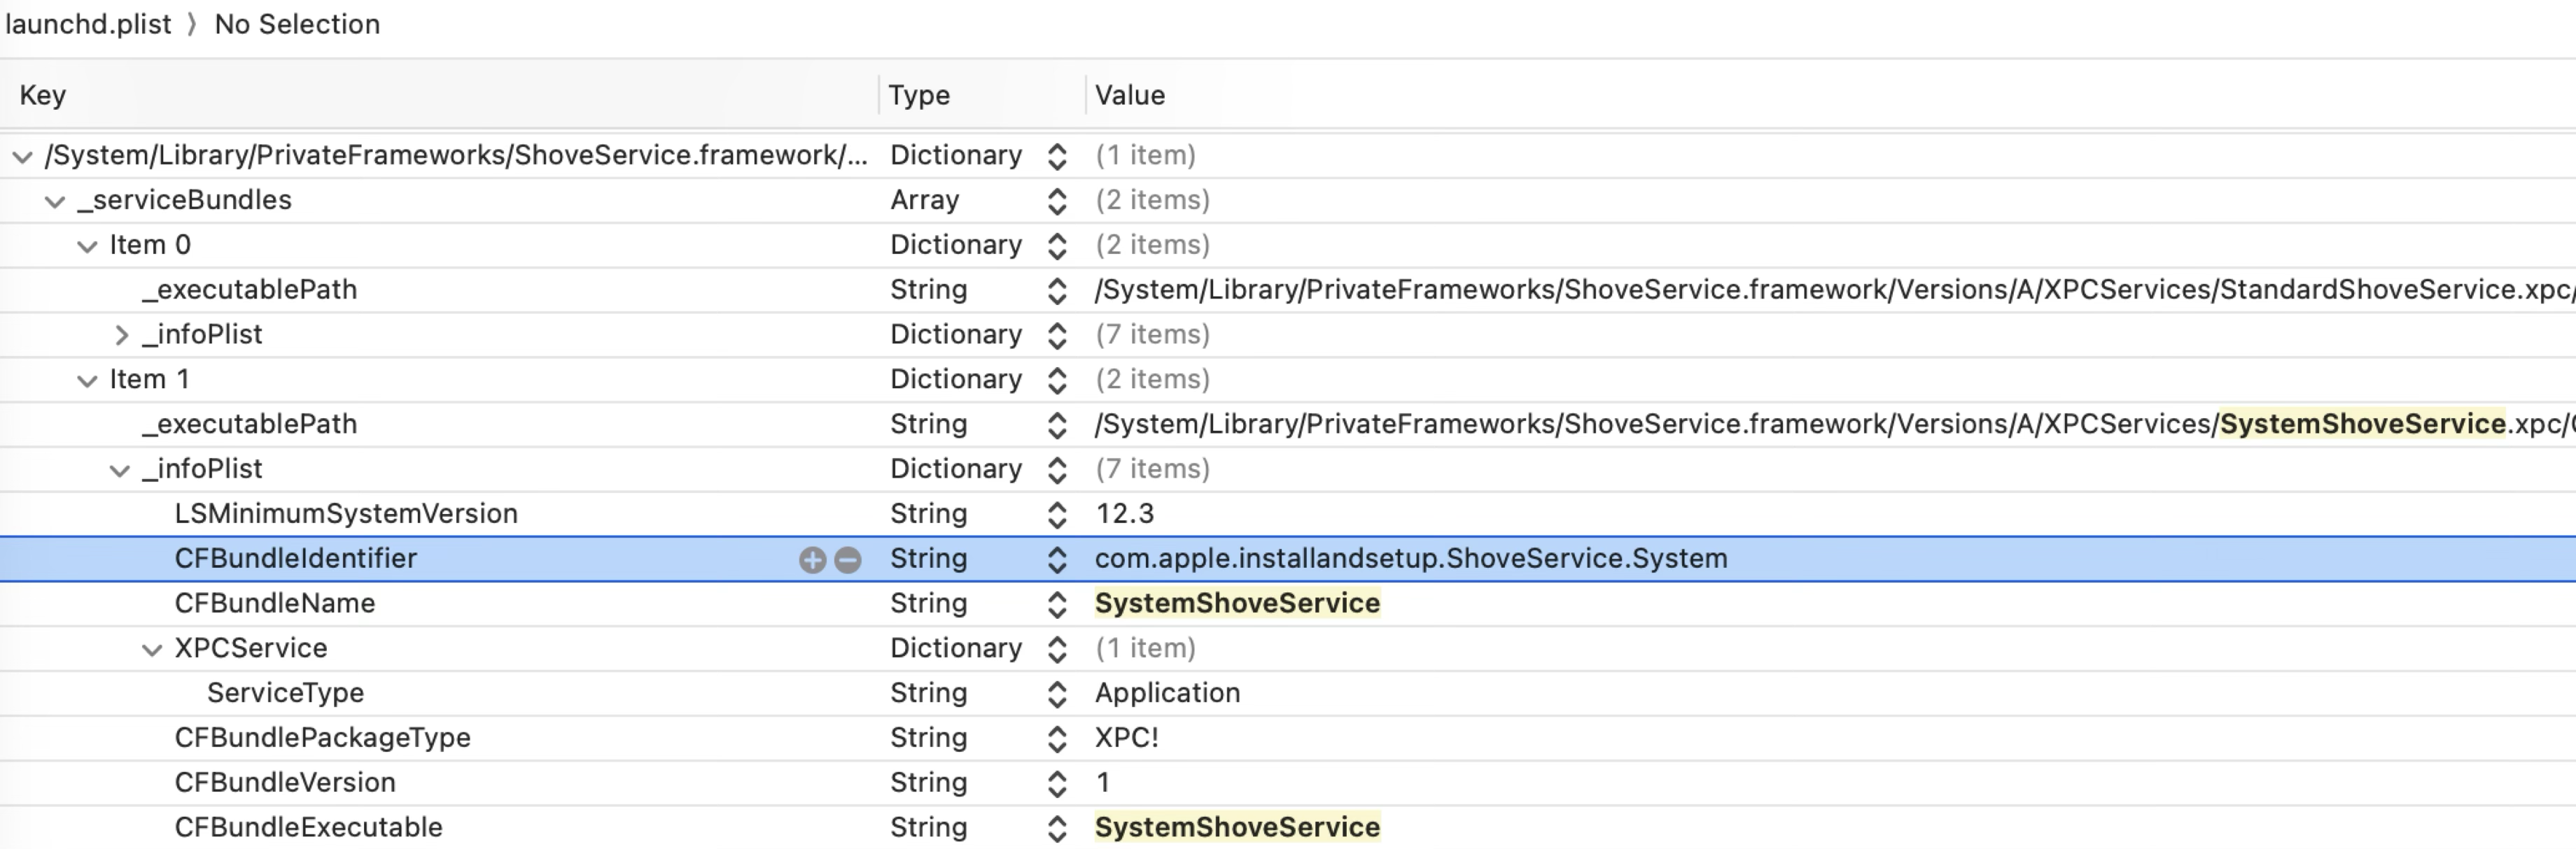Click No Selection in the jump bar
The height and width of the screenshot is (849, 2576).
pos(297,24)
